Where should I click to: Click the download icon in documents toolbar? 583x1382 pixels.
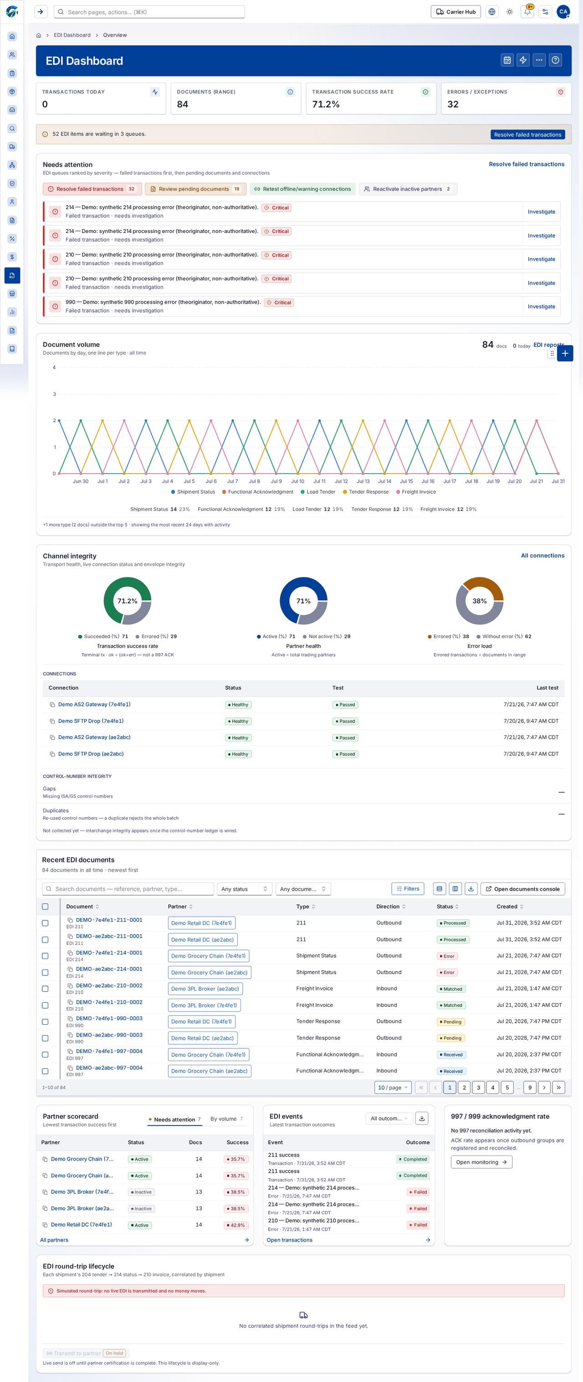(470, 889)
